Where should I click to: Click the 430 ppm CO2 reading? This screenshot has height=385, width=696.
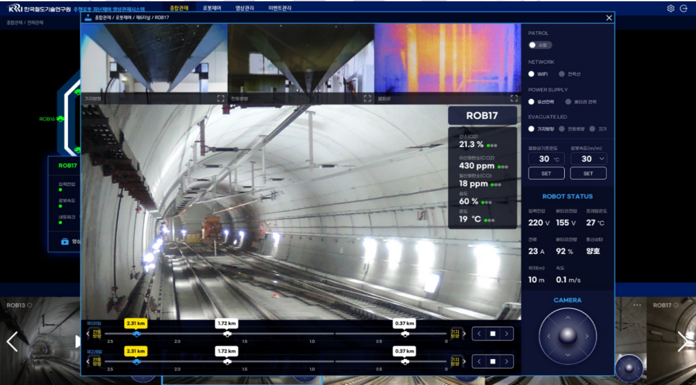(x=477, y=166)
